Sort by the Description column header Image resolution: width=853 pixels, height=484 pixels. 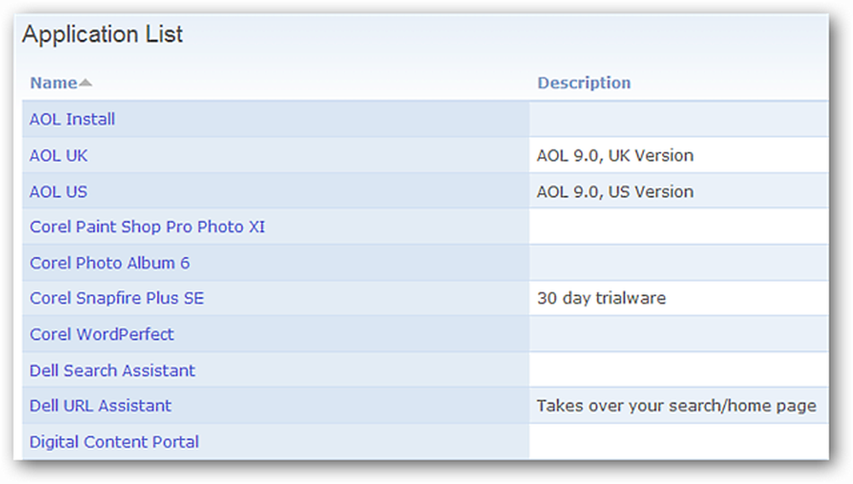(x=583, y=83)
